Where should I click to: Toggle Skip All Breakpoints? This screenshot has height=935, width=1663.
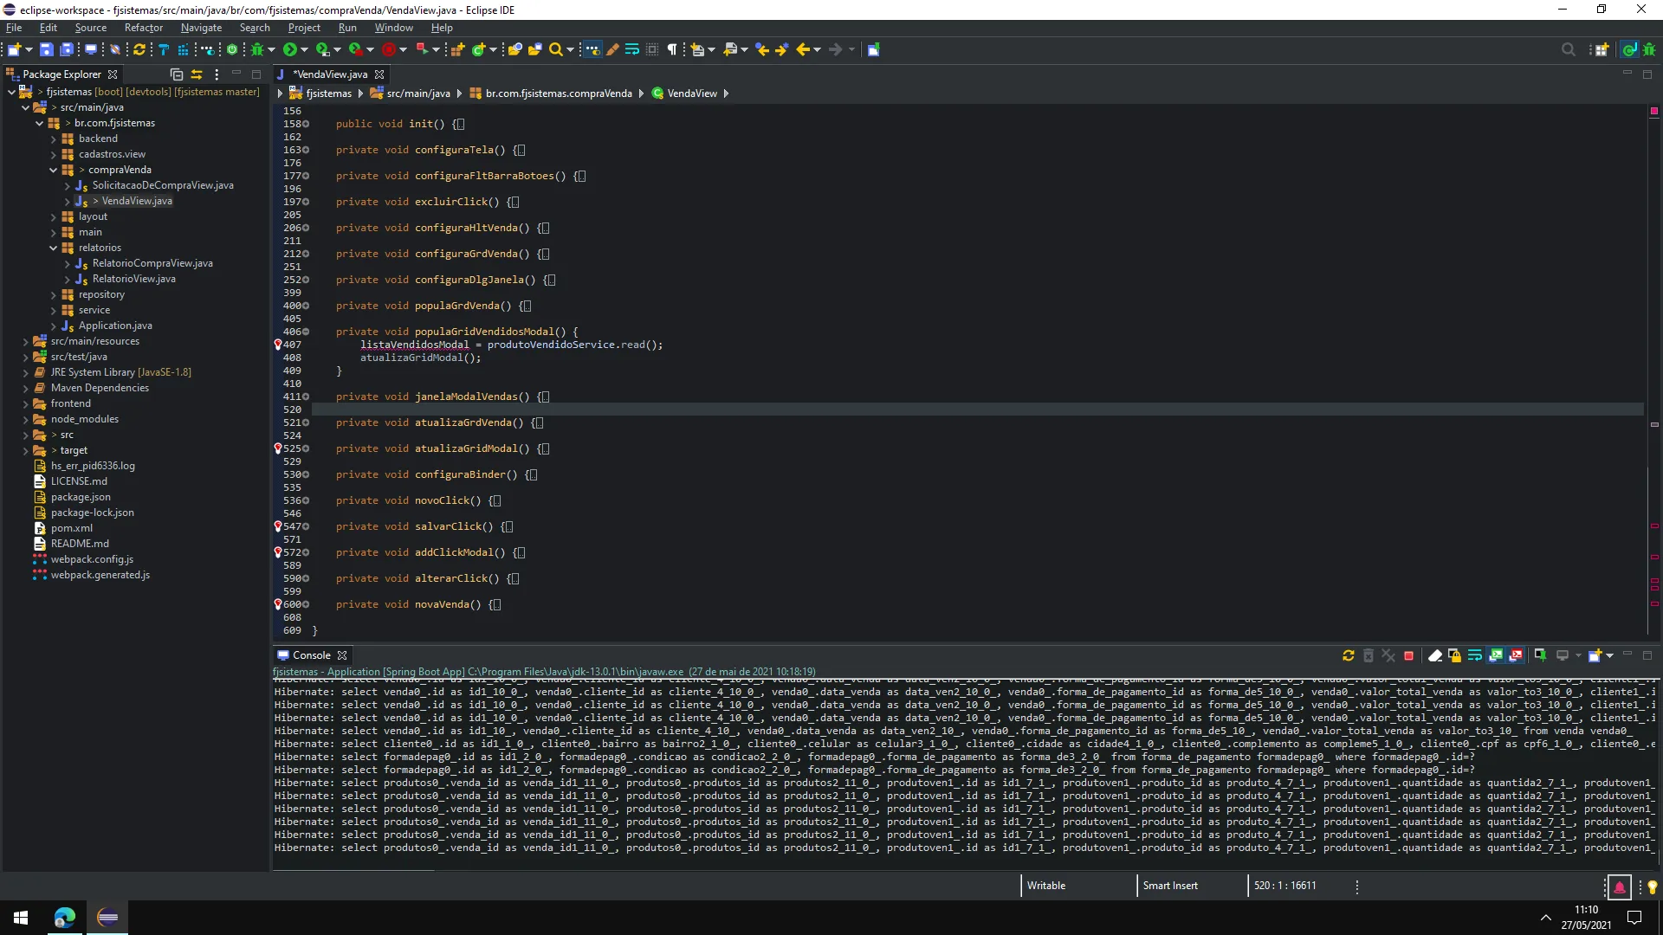point(115,50)
